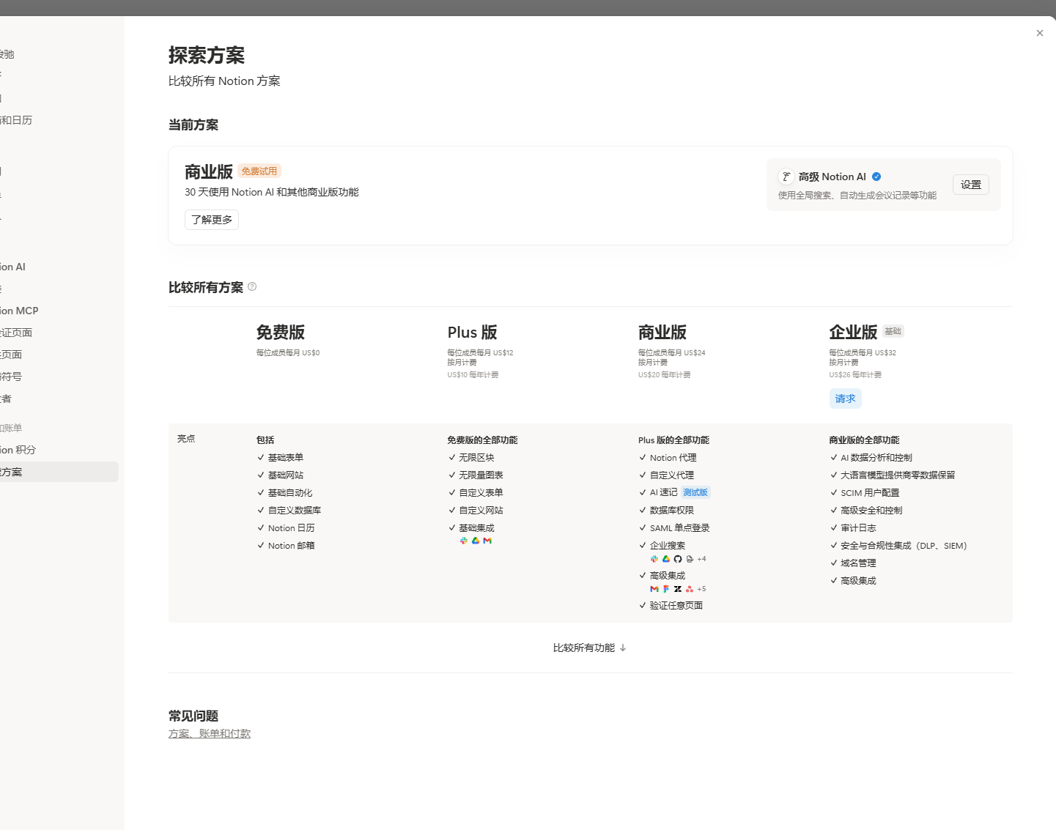Click the GitHub icon under 企业搜索
Viewport: 1056px width, 830px height.
coord(678,559)
